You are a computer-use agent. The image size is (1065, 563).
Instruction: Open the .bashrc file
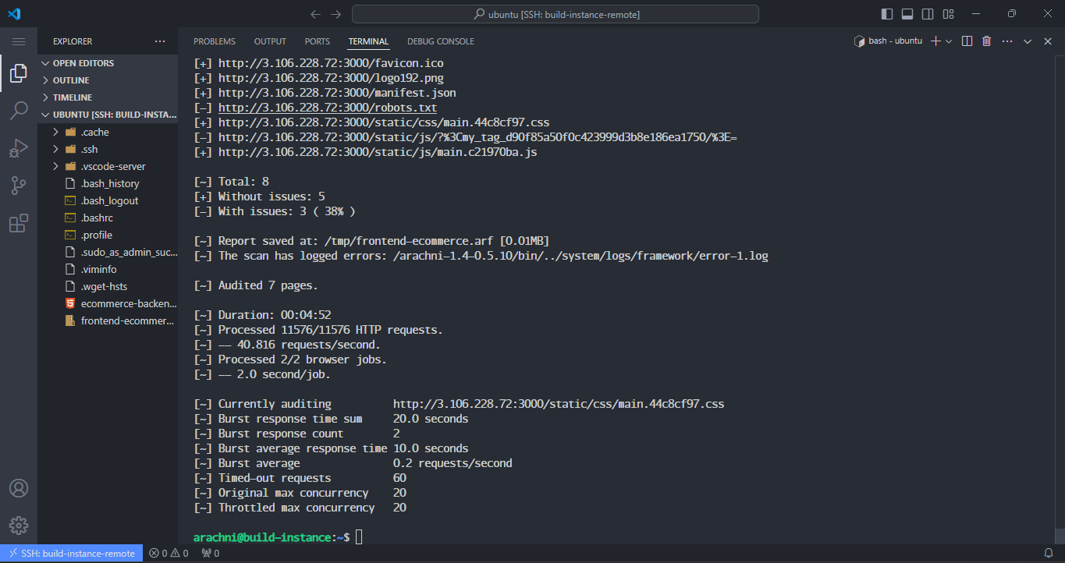[108, 218]
